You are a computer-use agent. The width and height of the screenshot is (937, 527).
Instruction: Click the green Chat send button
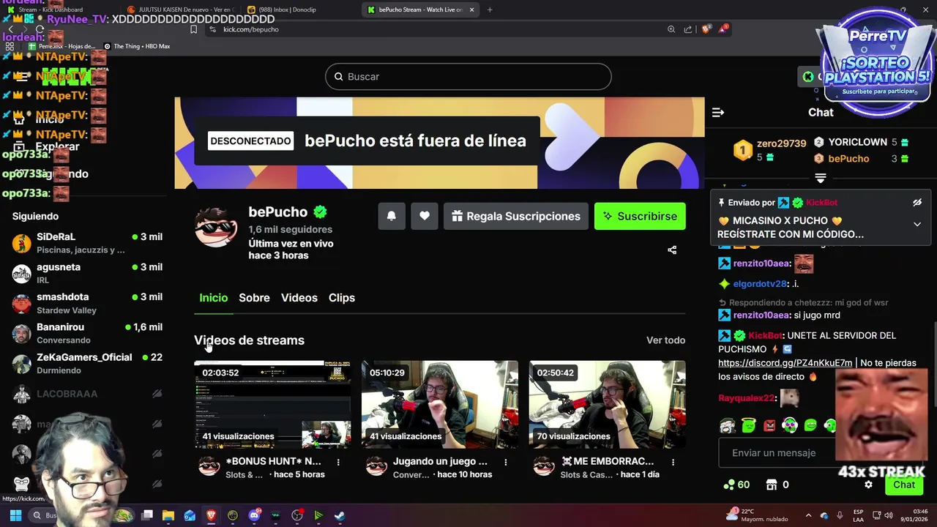pos(904,485)
